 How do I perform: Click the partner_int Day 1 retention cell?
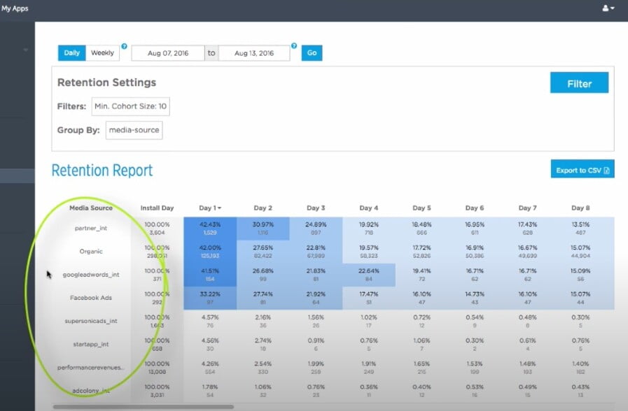click(x=210, y=229)
